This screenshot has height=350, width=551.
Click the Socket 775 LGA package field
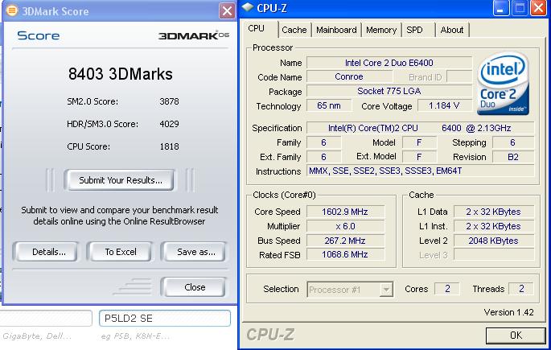389,91
